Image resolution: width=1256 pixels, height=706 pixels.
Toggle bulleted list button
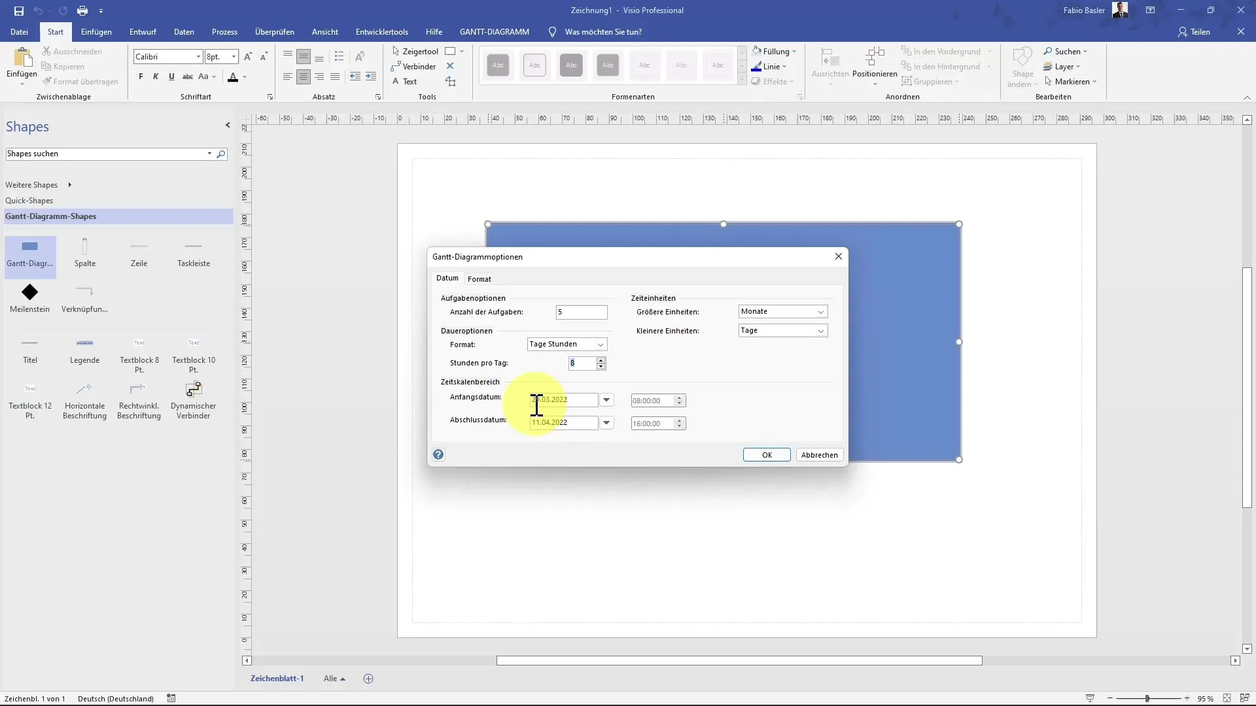pyautogui.click(x=339, y=56)
